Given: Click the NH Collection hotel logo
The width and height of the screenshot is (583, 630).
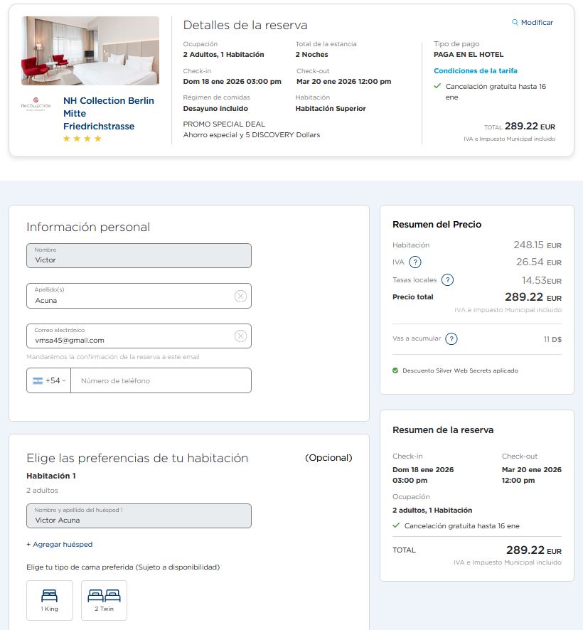Looking at the screenshot, I should click(x=36, y=105).
